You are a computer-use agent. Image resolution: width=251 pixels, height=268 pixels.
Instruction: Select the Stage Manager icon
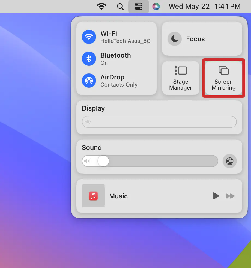(x=181, y=70)
